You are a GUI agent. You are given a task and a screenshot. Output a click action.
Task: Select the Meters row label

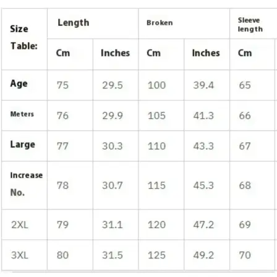click(x=24, y=116)
